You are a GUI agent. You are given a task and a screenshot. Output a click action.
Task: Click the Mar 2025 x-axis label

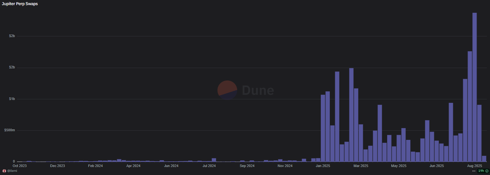pyautogui.click(x=361, y=166)
